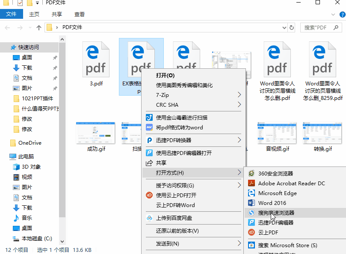Image resolution: width=346 pixels, height=254 pixels.
Task: Select 搜狗高速浏览器 icon
Action: (251, 213)
